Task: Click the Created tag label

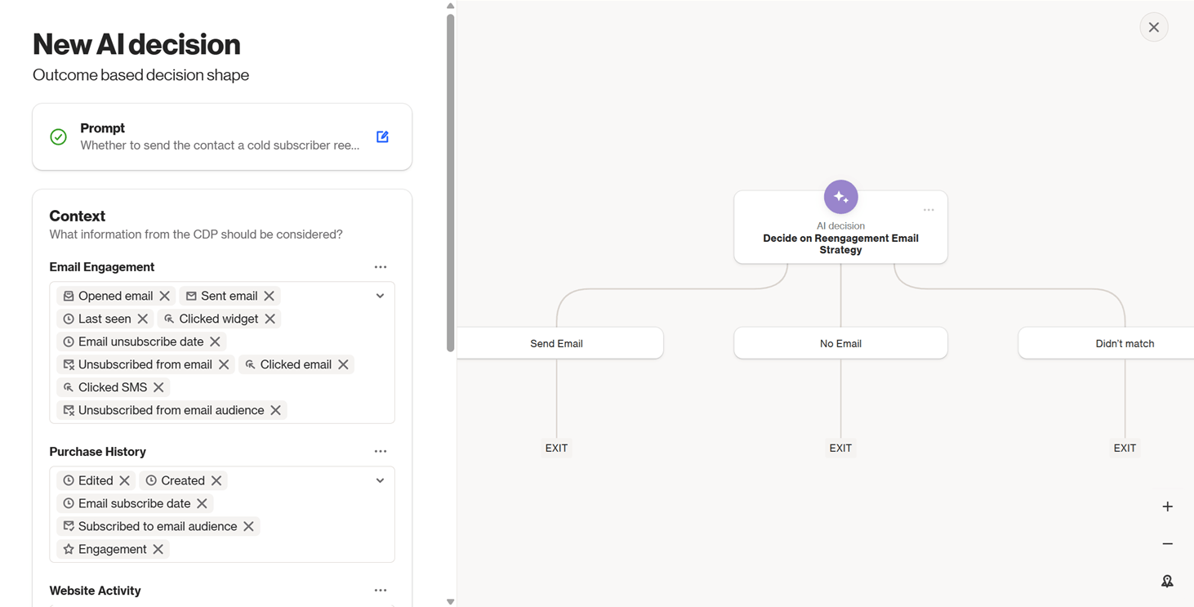Action: pyautogui.click(x=183, y=480)
